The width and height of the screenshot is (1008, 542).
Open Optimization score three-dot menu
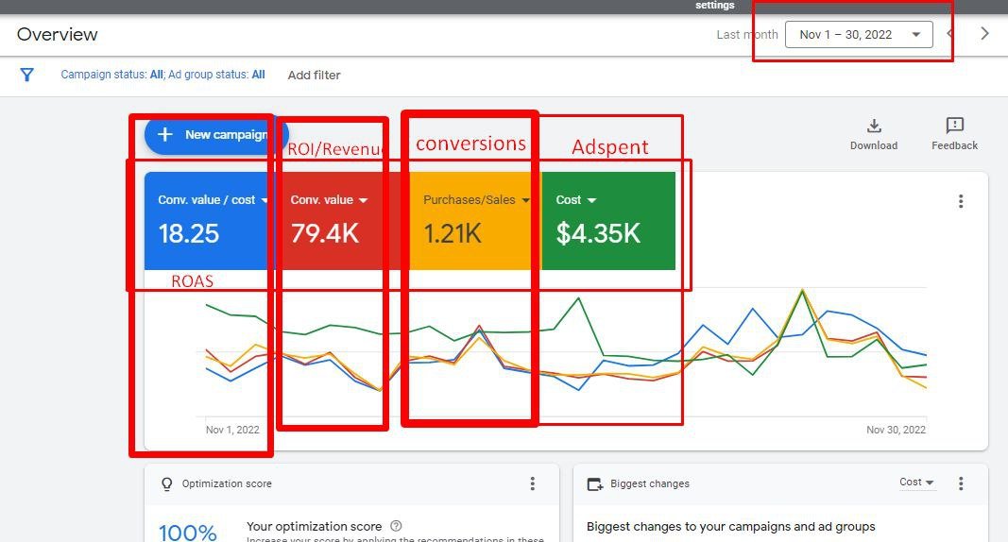click(533, 483)
